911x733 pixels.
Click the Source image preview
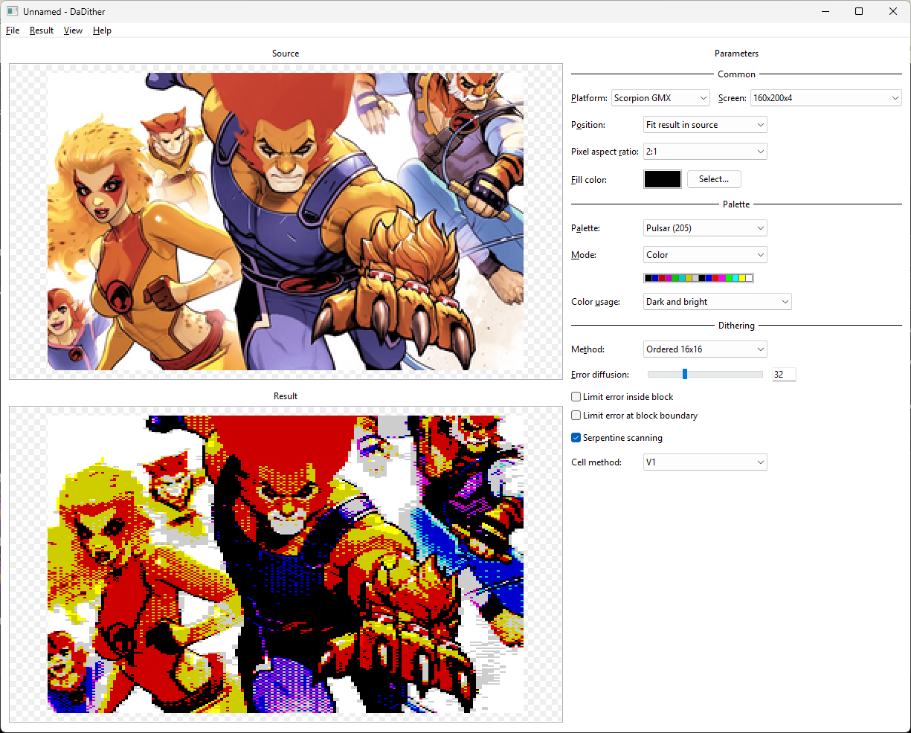click(x=286, y=222)
